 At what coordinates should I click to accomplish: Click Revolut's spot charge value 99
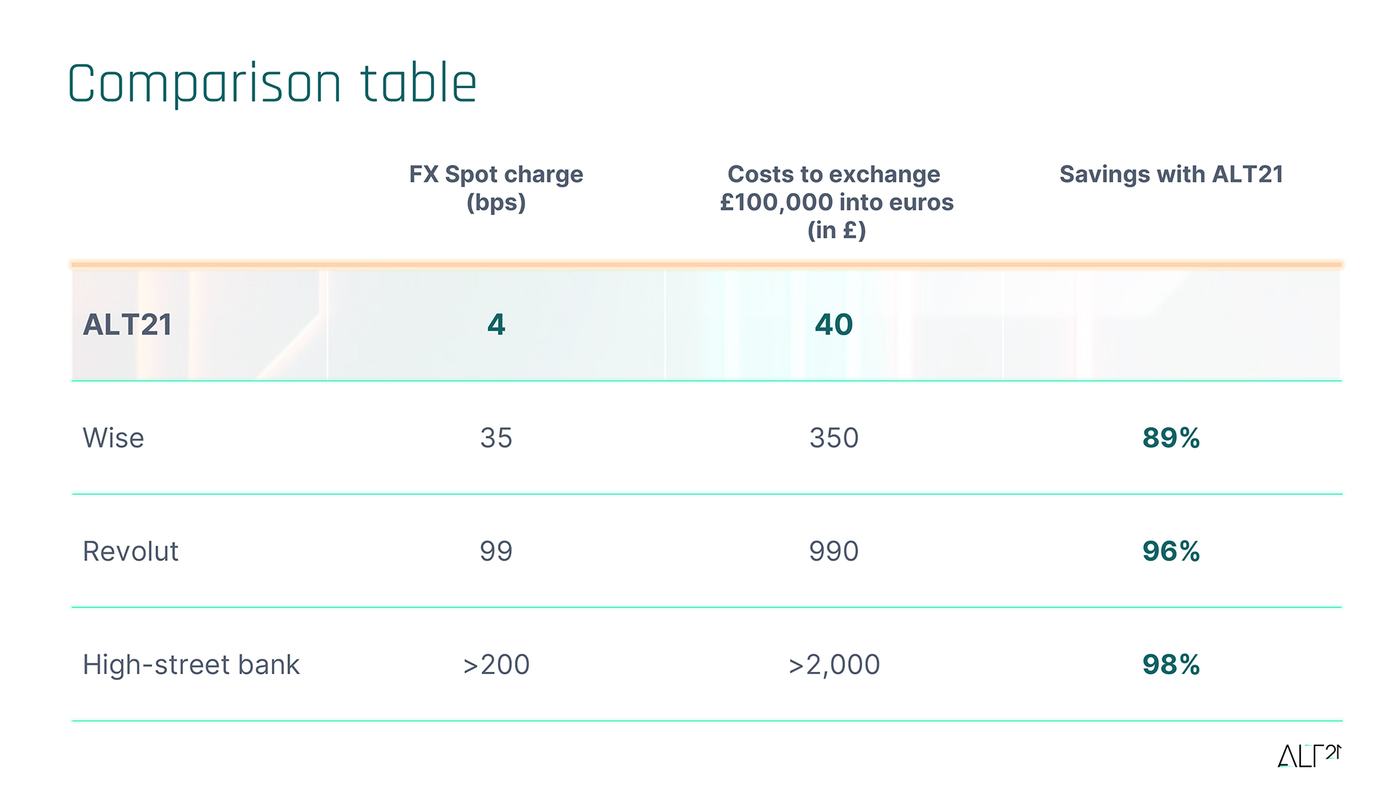[x=496, y=552]
